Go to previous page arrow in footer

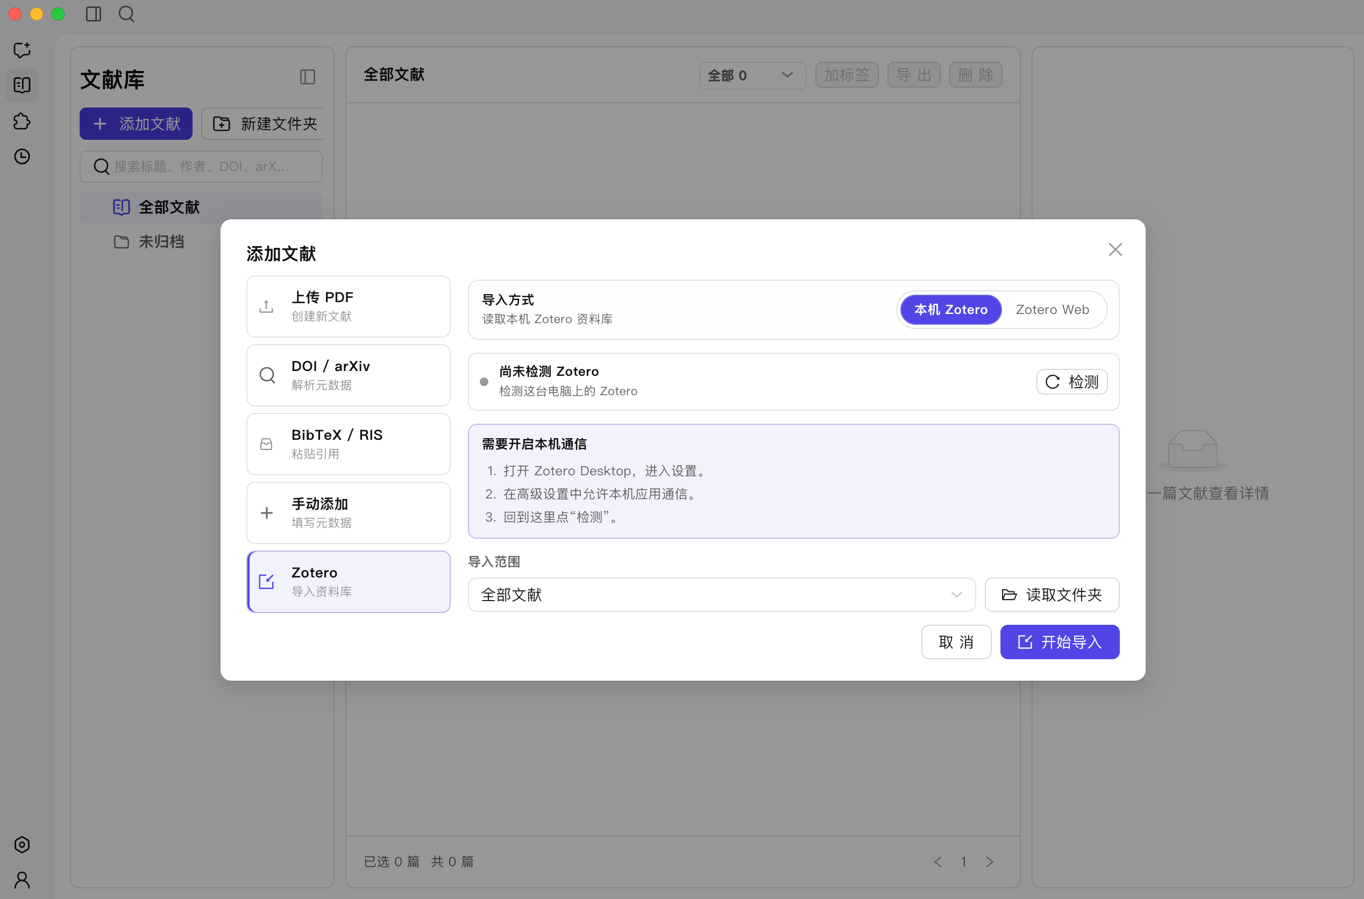pyautogui.click(x=938, y=862)
